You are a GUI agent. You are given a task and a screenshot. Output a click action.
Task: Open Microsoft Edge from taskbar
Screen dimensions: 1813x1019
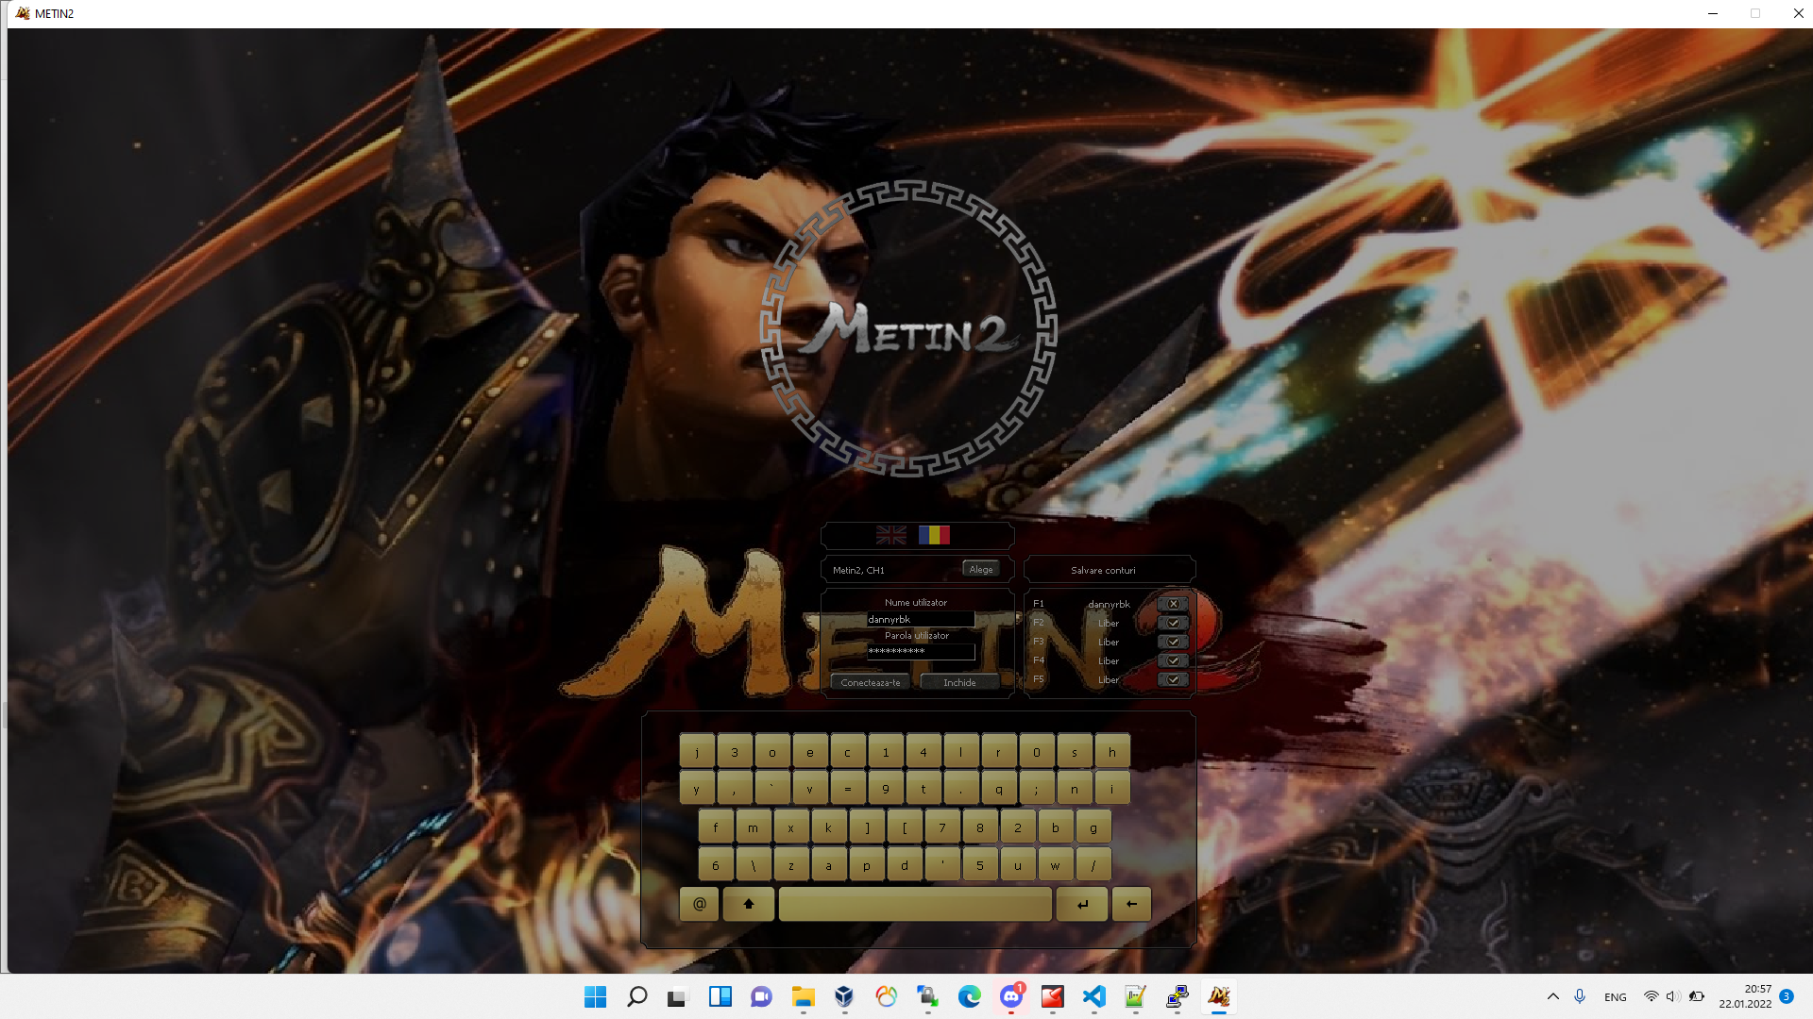(x=970, y=996)
